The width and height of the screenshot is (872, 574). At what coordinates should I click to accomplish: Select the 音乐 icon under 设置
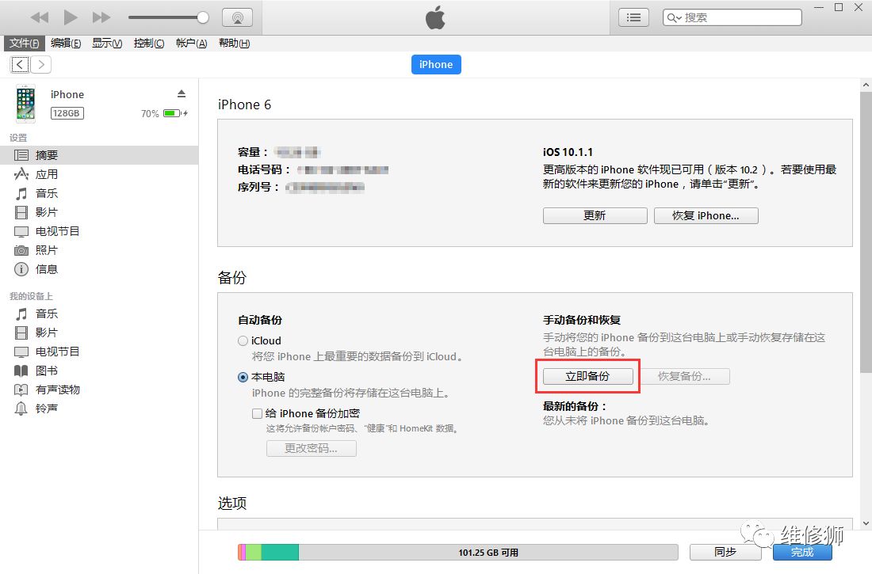[x=45, y=193]
